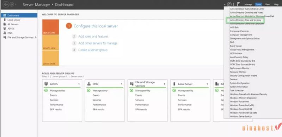Image resolution: width=282 pixels, height=137 pixels.
Task: Open the View menu
Action: point(267,5)
